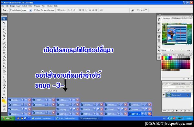This screenshot has height=127, width=194.
Task: Open layer blend mode Normal dropdown
Action: coord(170,87)
